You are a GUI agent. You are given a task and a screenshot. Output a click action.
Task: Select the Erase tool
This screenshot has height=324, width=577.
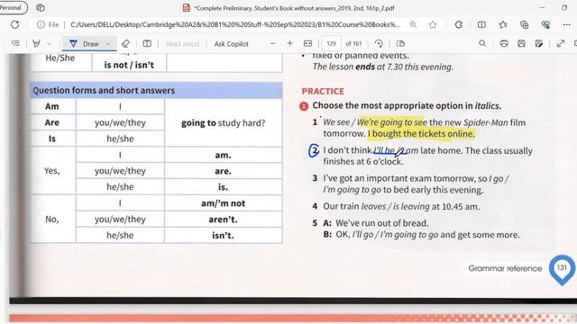point(125,44)
